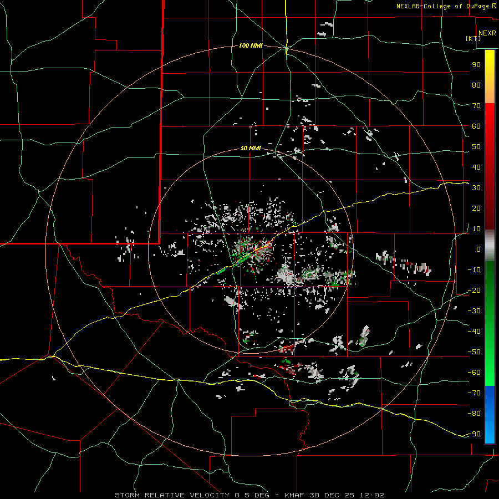Click the legend value 60
Viewport: 499px width, 499px height.
476,126
